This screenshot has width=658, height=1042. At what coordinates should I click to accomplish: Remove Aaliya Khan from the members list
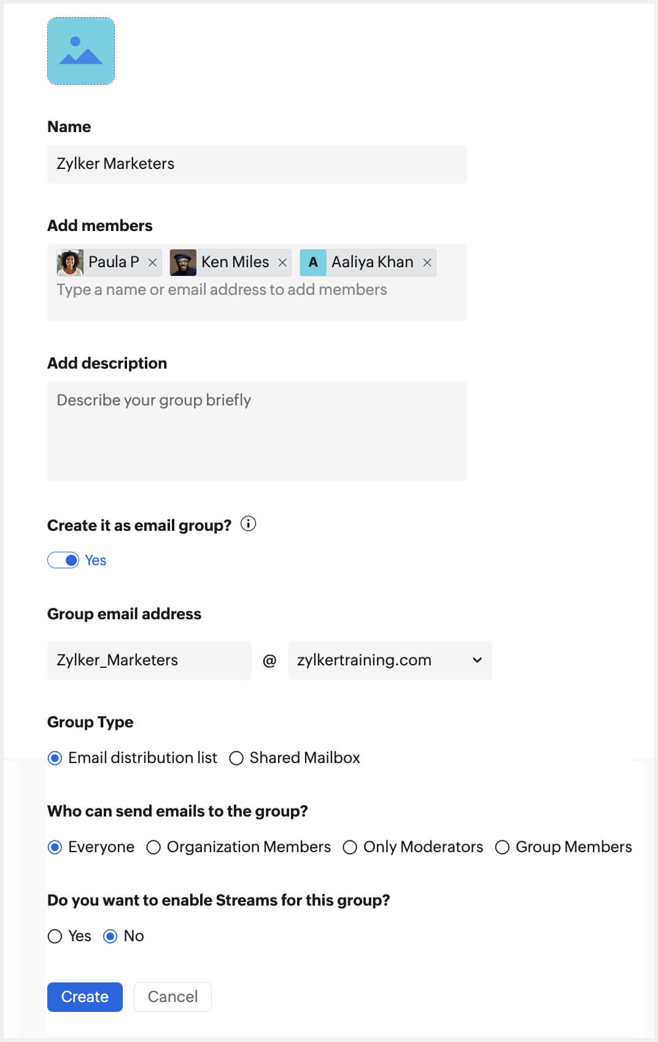point(427,262)
